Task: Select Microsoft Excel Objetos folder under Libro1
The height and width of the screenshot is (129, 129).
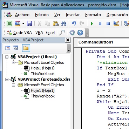Action: [x=44, y=62]
